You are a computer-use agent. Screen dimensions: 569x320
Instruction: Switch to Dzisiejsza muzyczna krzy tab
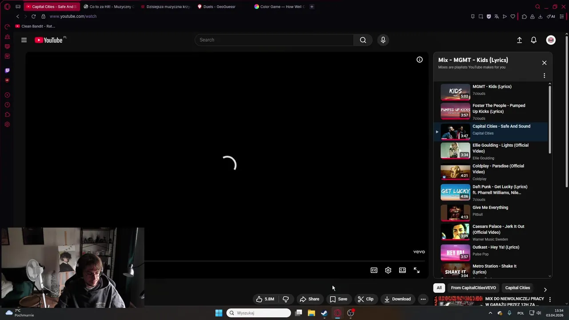[166, 7]
